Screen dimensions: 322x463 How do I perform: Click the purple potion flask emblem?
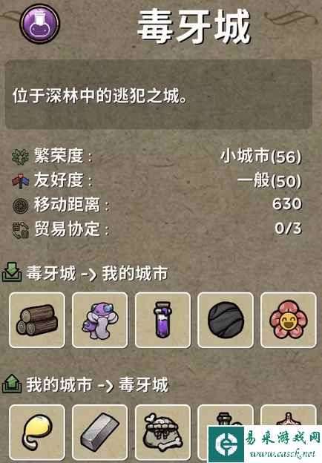(x=40, y=23)
